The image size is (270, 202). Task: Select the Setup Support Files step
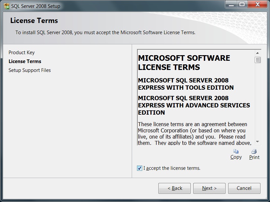coord(30,70)
